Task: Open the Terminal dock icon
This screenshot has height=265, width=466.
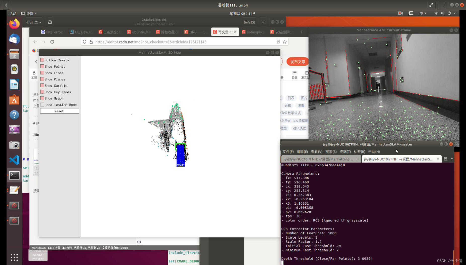Action: 14,175
